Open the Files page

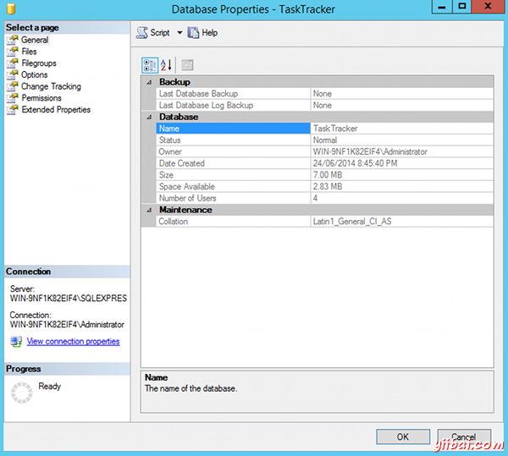(x=29, y=52)
